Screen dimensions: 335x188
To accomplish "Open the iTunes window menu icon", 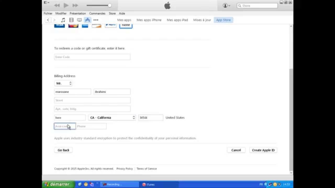I will (46, 3).
